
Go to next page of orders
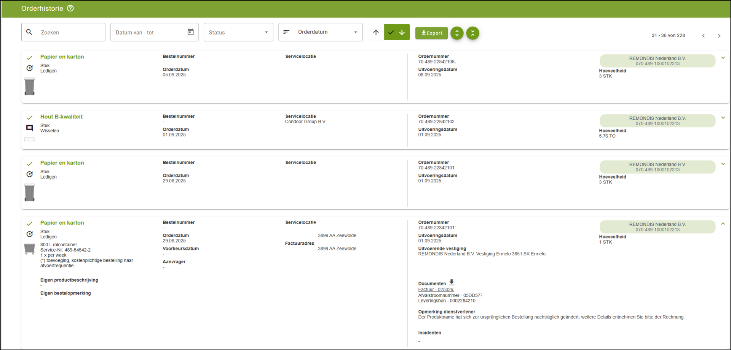[x=719, y=36]
